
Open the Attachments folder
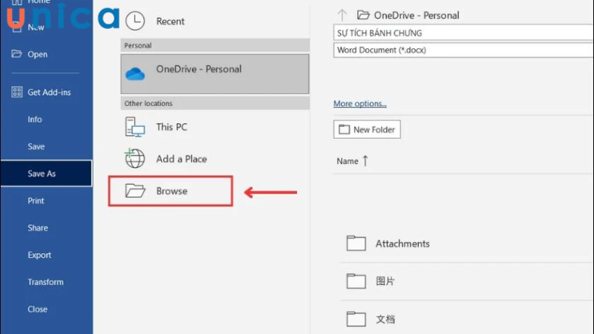[x=402, y=243]
